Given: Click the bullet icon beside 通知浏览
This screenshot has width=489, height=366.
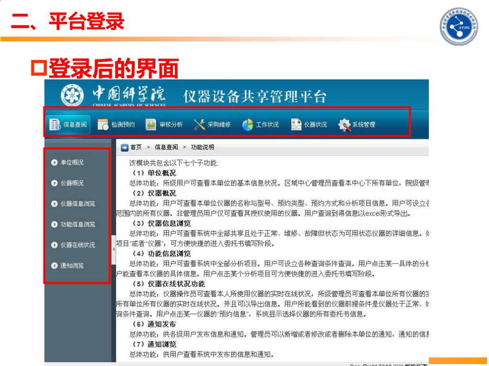Looking at the screenshot, I should (54, 265).
